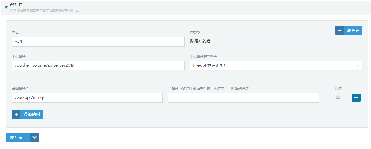Click the 删除卷 button
Image resolution: width=371 pixels, height=149 pixels.
pos(349,30)
